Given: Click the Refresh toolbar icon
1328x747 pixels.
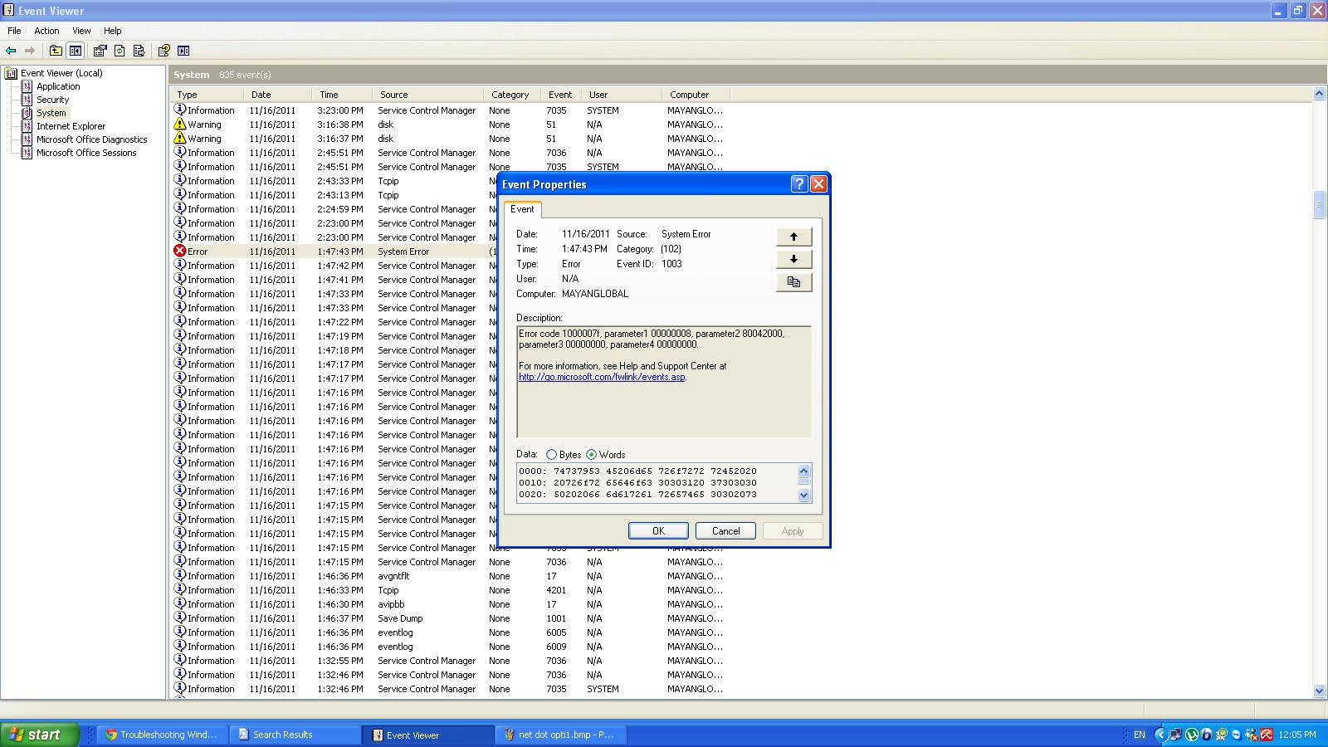Looking at the screenshot, I should click(119, 50).
